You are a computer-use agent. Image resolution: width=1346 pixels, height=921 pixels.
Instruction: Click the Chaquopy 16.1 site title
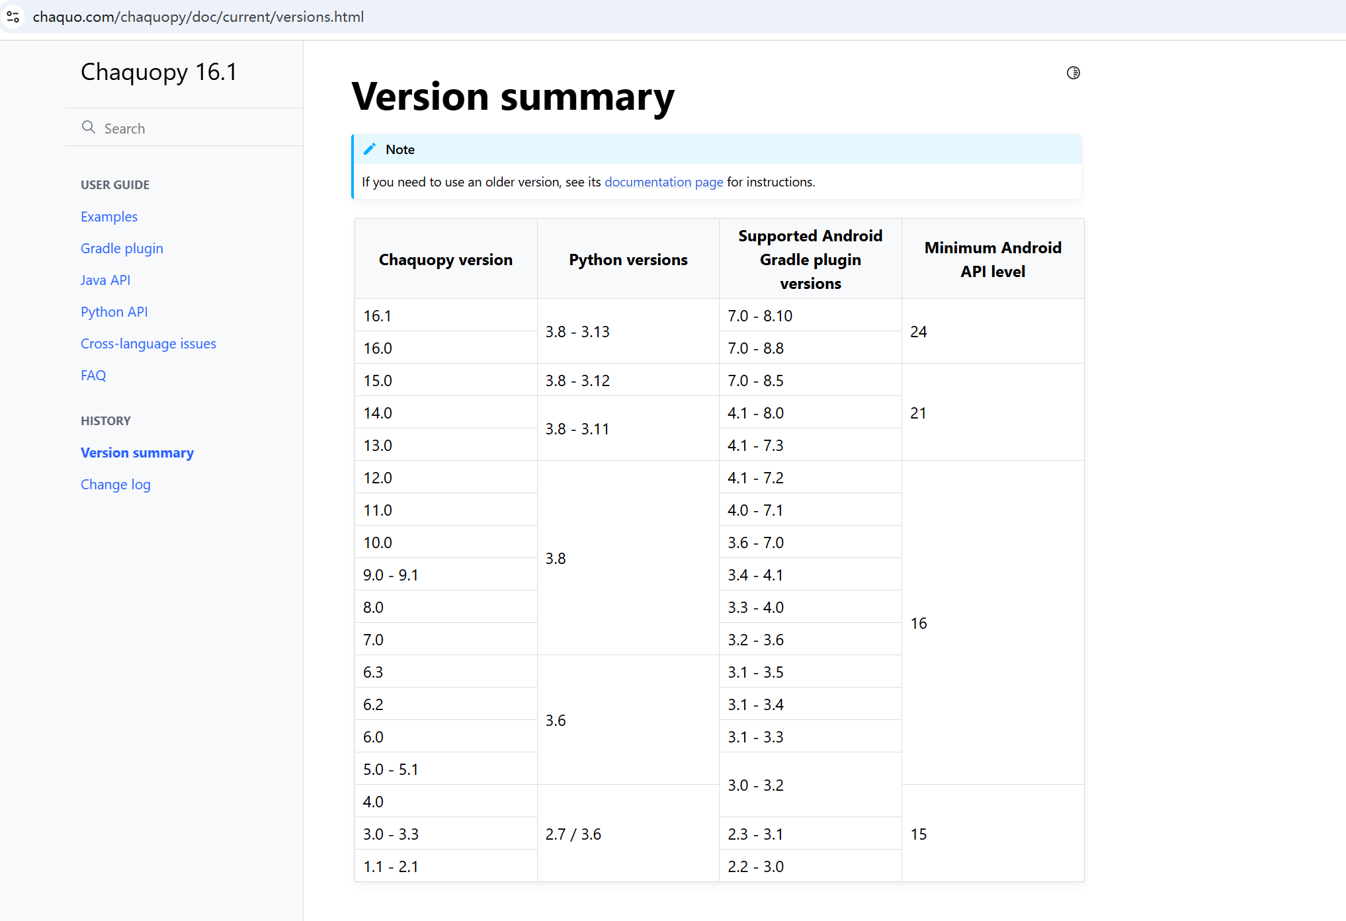159,71
